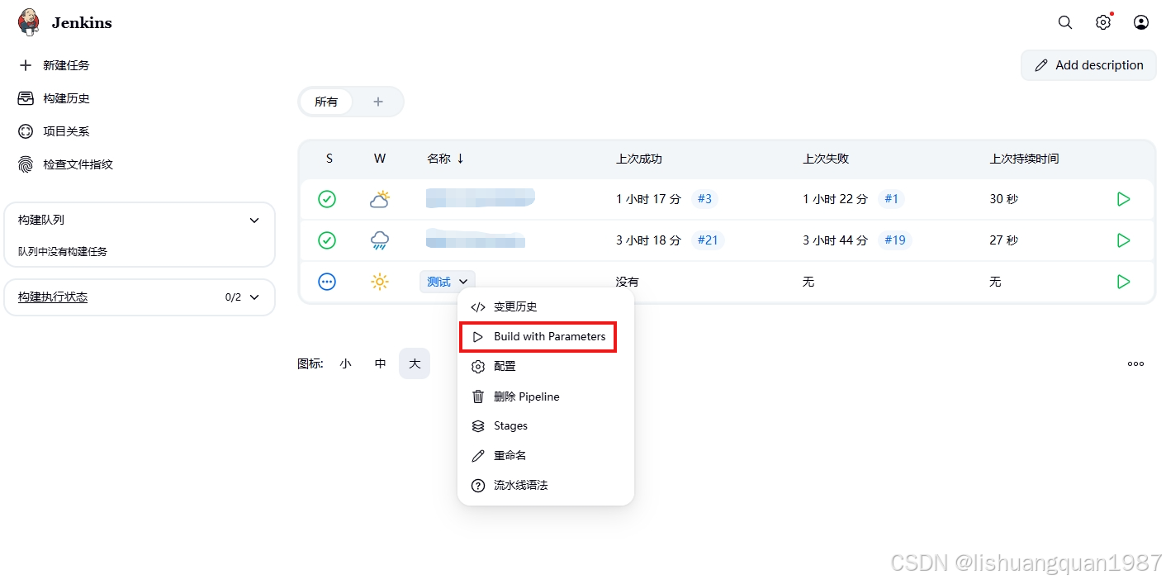
Task: Select 变更历史 from context menu
Action: click(546, 307)
